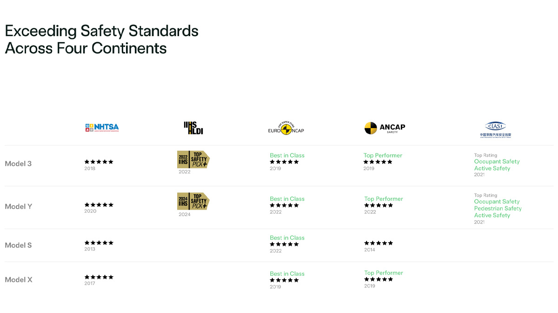The image size is (558, 313).
Task: Open the Euro NCAP logo
Action: coord(286,128)
